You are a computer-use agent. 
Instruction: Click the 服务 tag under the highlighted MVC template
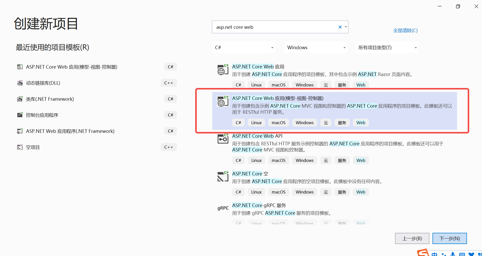(x=342, y=123)
